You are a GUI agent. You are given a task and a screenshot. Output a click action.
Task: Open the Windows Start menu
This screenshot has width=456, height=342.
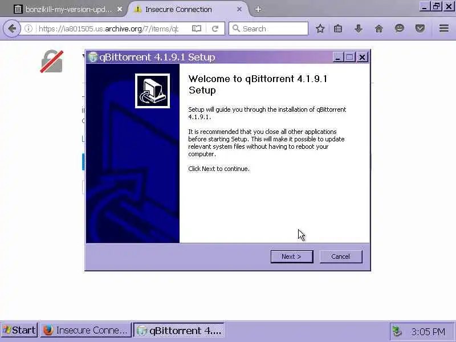tap(19, 330)
